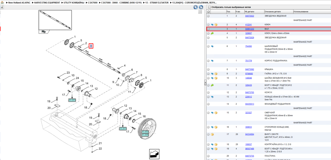This screenshot has height=160, width=331.
Task: Sort by the 'Описание детали' column header
Action: click(278, 12)
